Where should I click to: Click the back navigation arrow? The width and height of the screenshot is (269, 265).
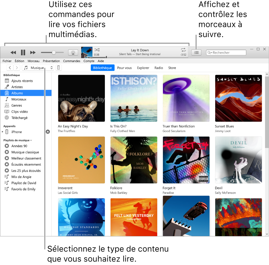[x=10, y=67]
